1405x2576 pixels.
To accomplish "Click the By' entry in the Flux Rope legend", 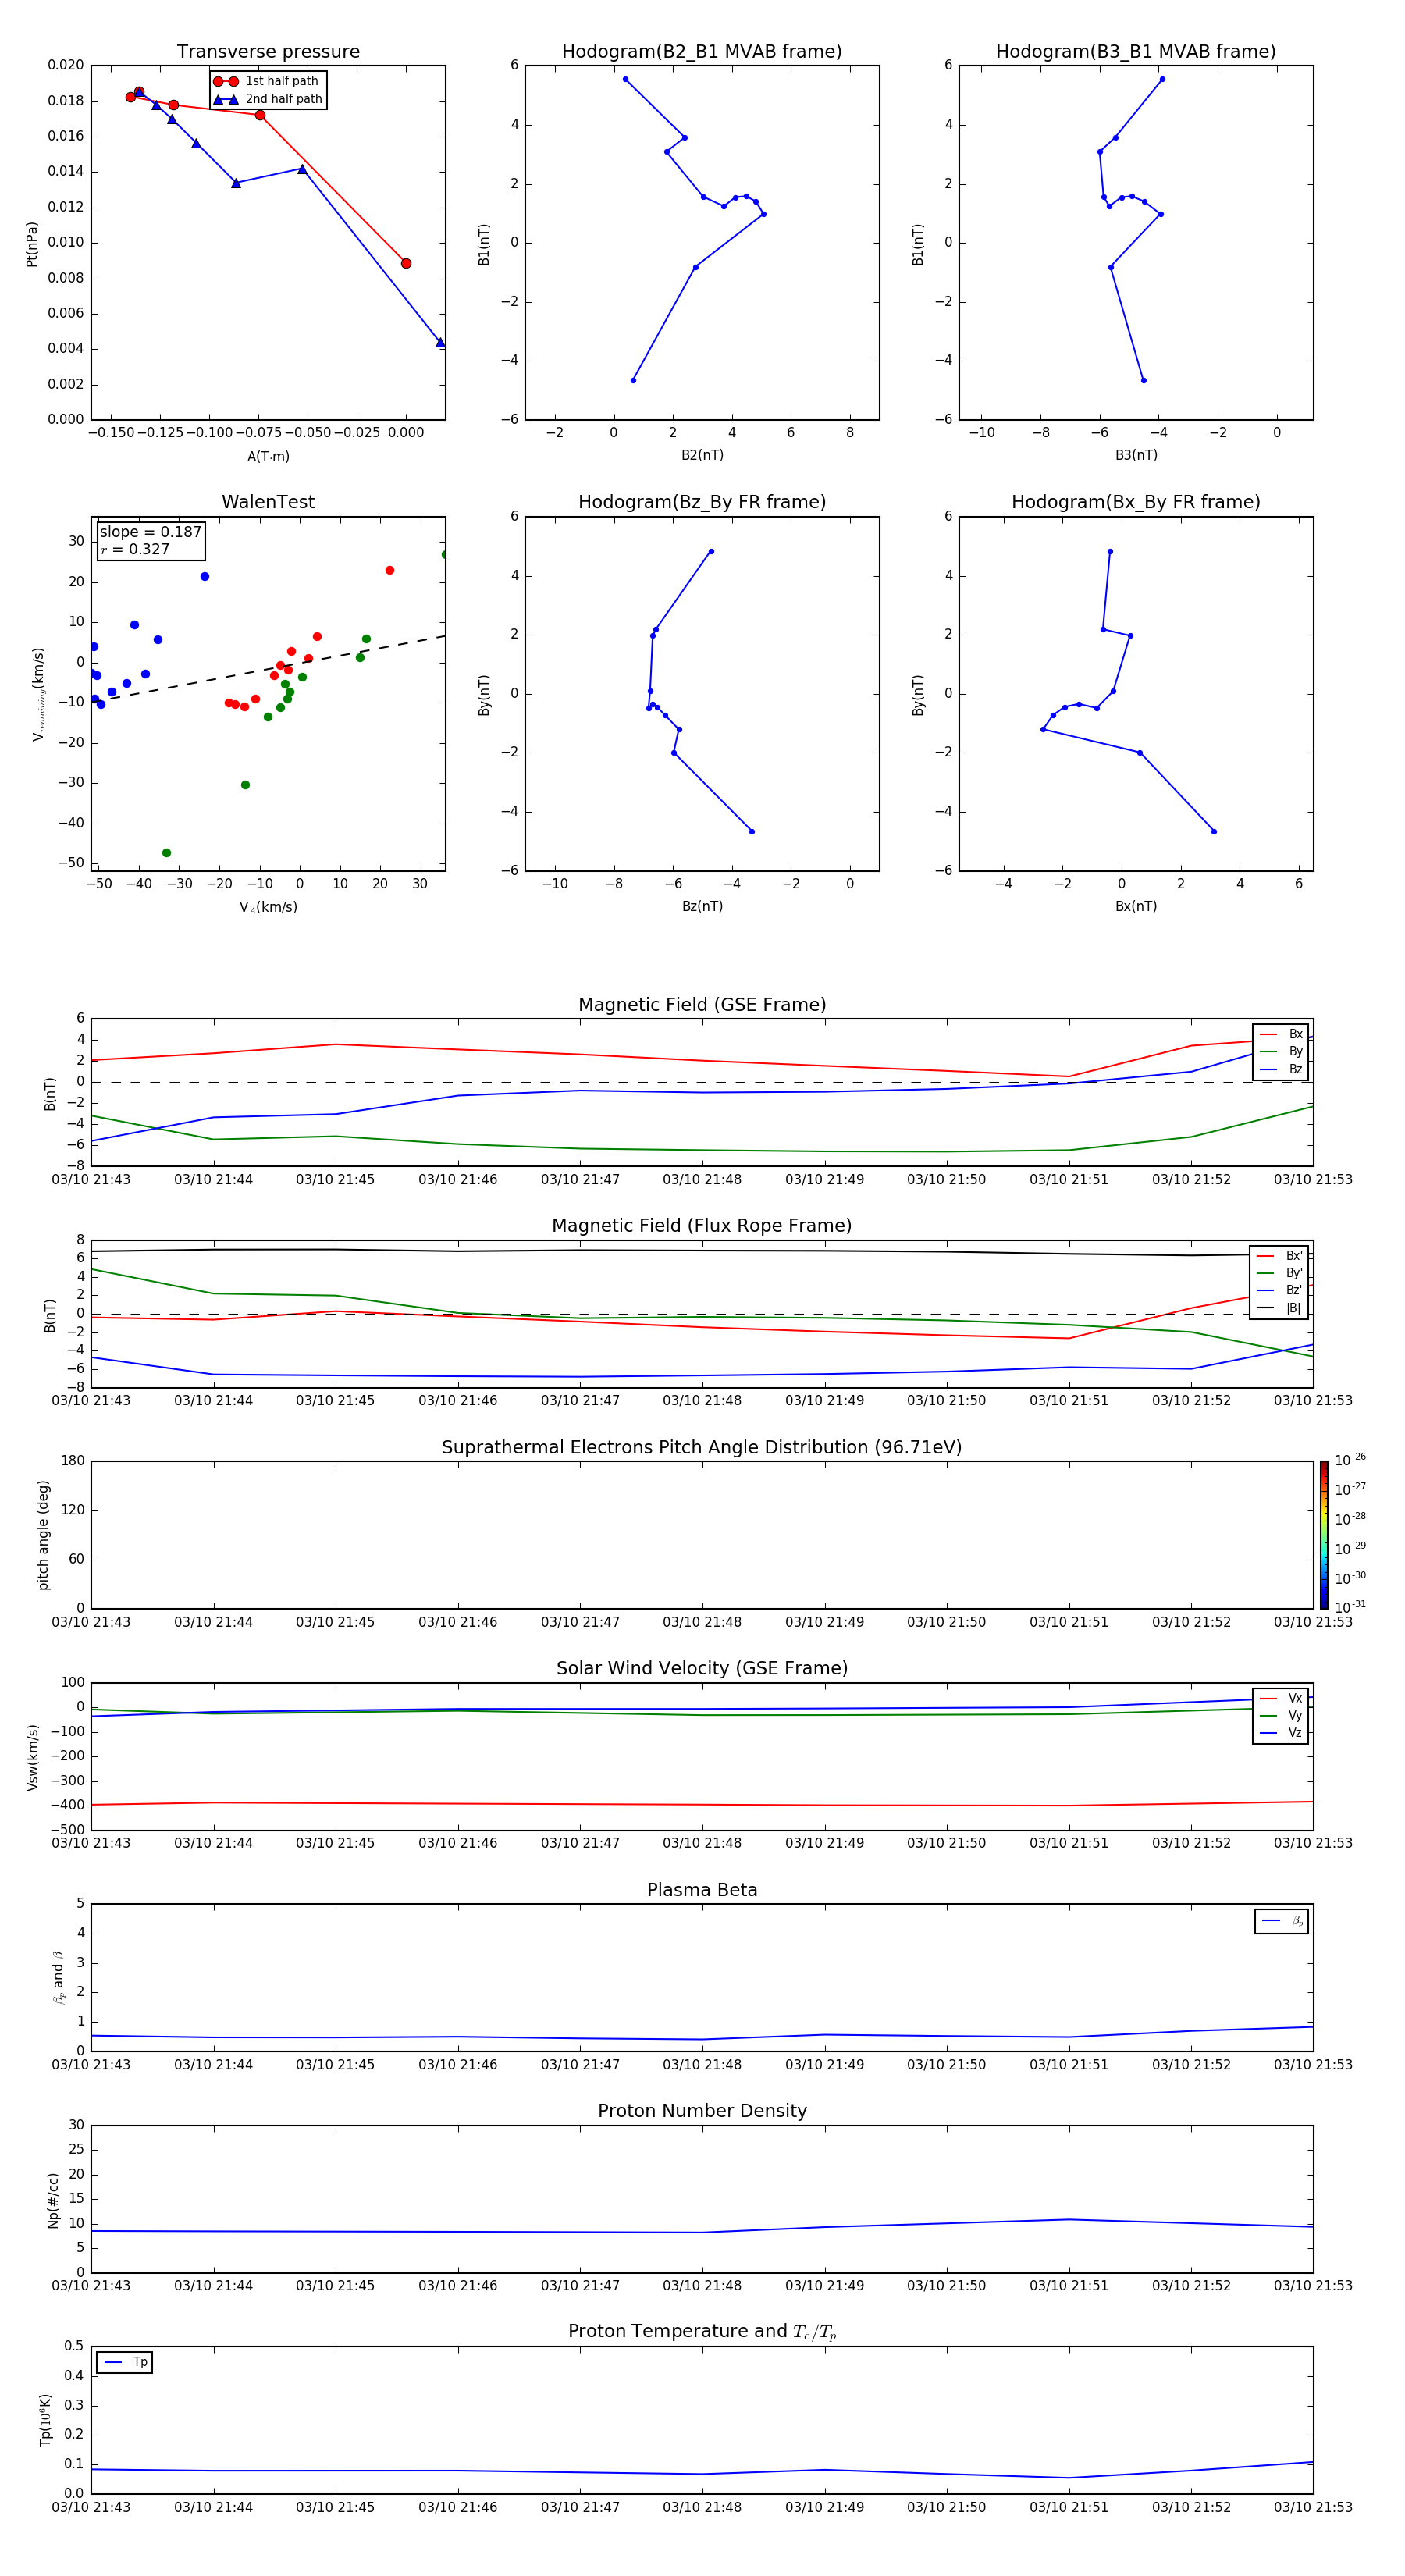I will tap(1280, 1273).
